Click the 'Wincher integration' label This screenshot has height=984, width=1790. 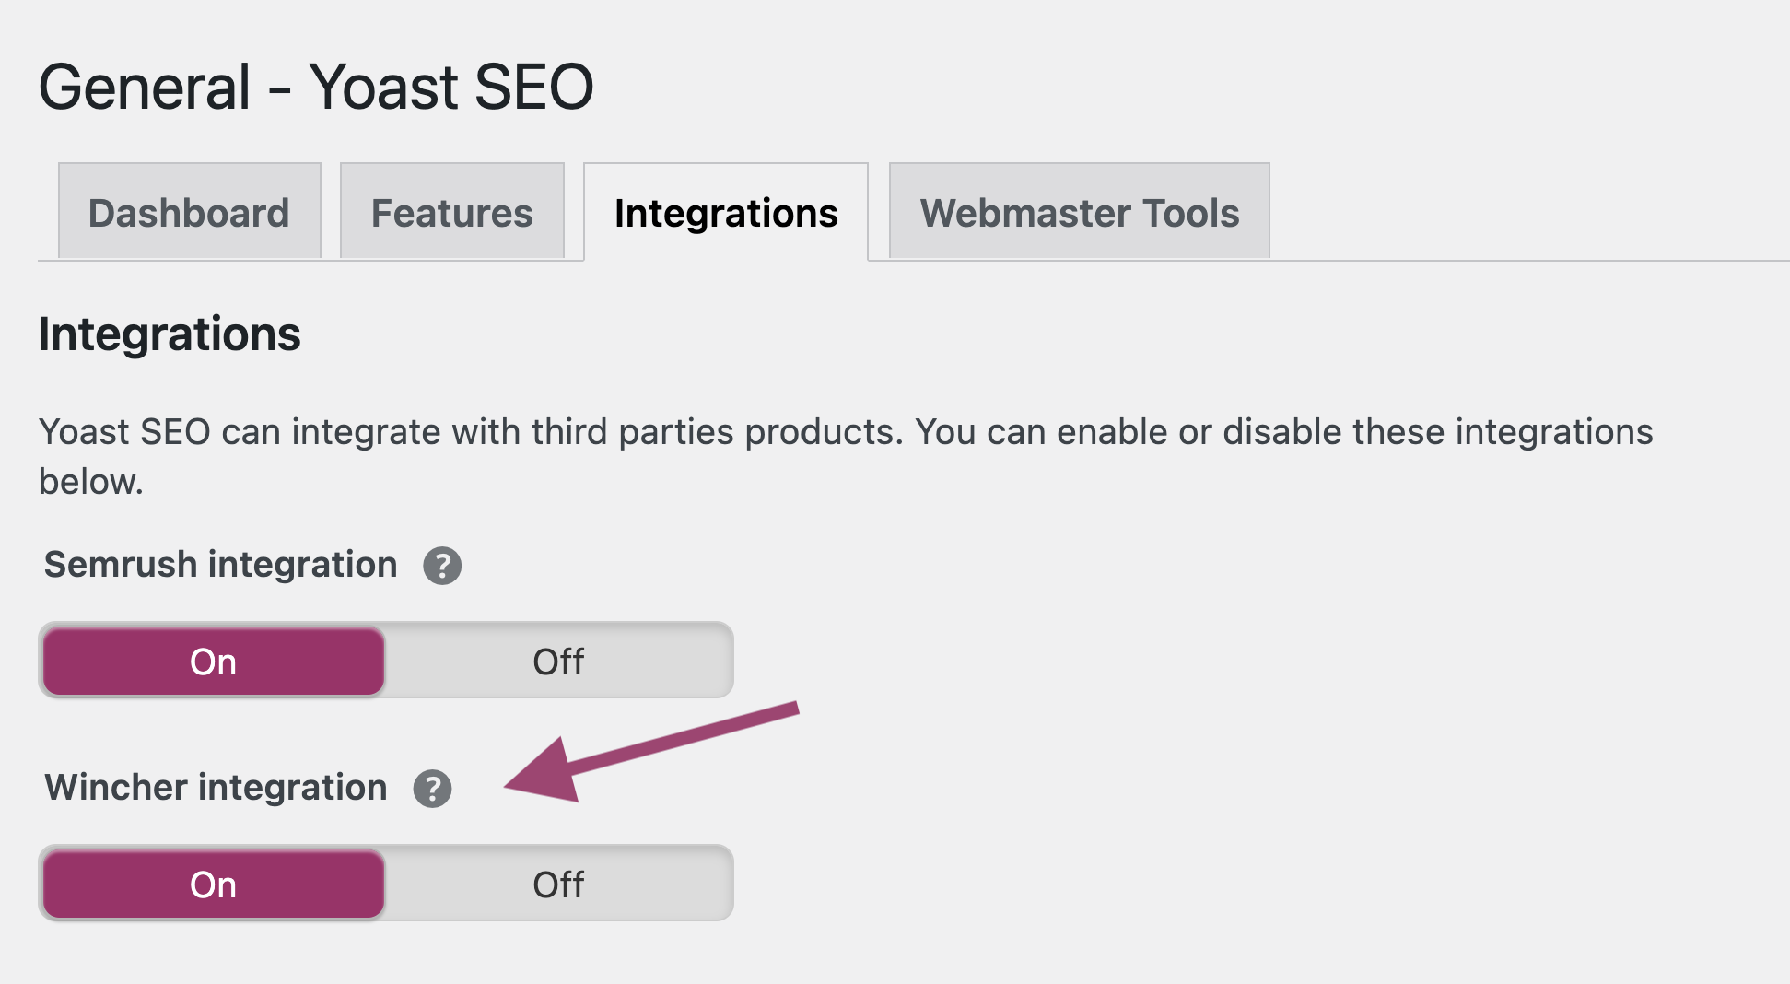coord(216,788)
